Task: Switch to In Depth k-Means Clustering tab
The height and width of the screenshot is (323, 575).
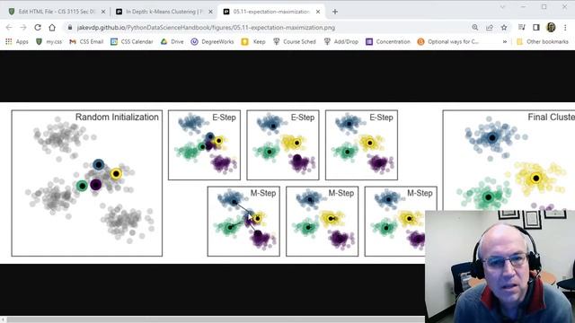Action: [x=164, y=12]
